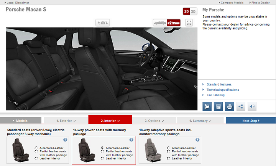This screenshot has height=166, width=276.
Task: Select Alcantara/Leather for Standard seats
Action: pyautogui.click(x=36, y=148)
